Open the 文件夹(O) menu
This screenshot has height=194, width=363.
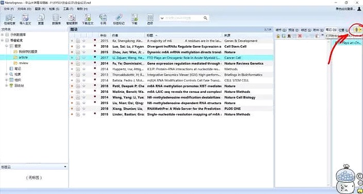tap(24, 9)
